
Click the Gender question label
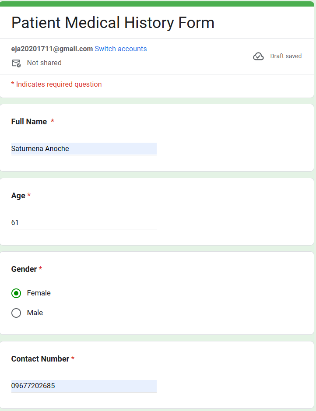click(24, 269)
